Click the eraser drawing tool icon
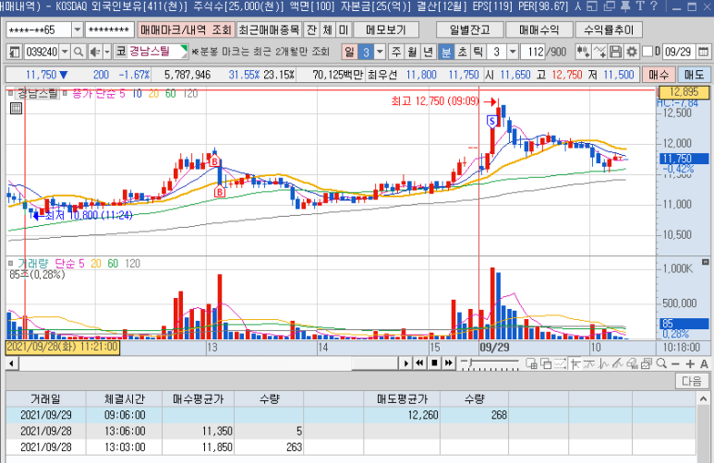Image resolution: width=714 pixels, height=463 pixels. point(632,363)
